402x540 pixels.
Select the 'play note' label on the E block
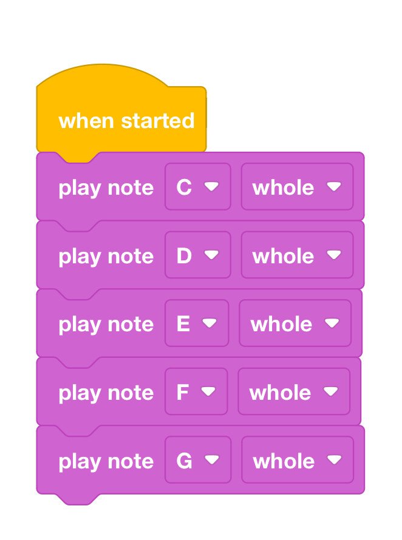pos(106,325)
